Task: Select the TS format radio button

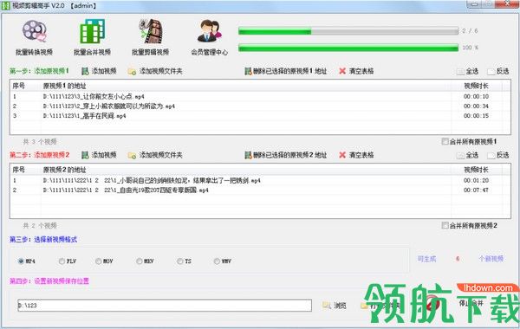Action: coord(179,261)
